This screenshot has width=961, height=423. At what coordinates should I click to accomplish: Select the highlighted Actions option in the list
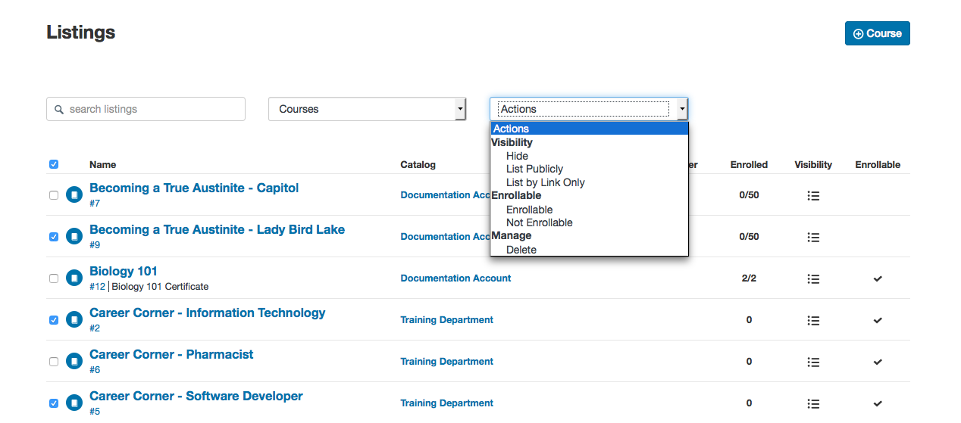pos(590,129)
